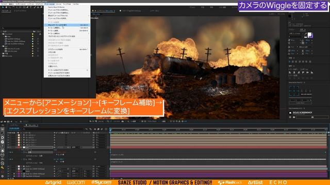
Task: Click the D icon in left script bar
Action: [2, 138]
